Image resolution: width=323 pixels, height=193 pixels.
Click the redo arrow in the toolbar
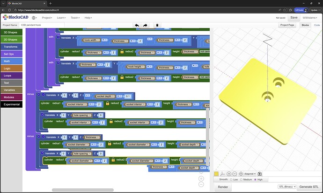click(146, 25)
